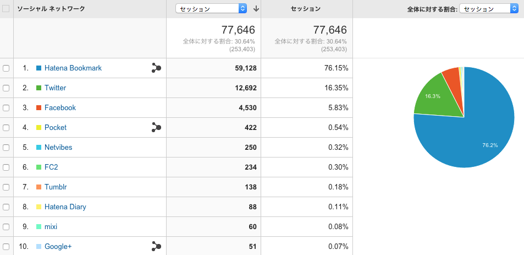524x255 pixels.
Task: Tick the checkbox for Twitter row
Action: pos(6,88)
